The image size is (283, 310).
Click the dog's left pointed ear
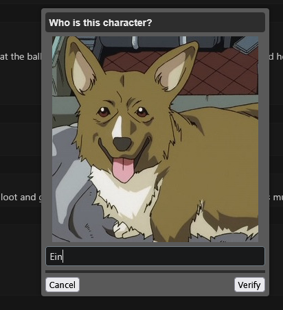[x=82, y=67]
